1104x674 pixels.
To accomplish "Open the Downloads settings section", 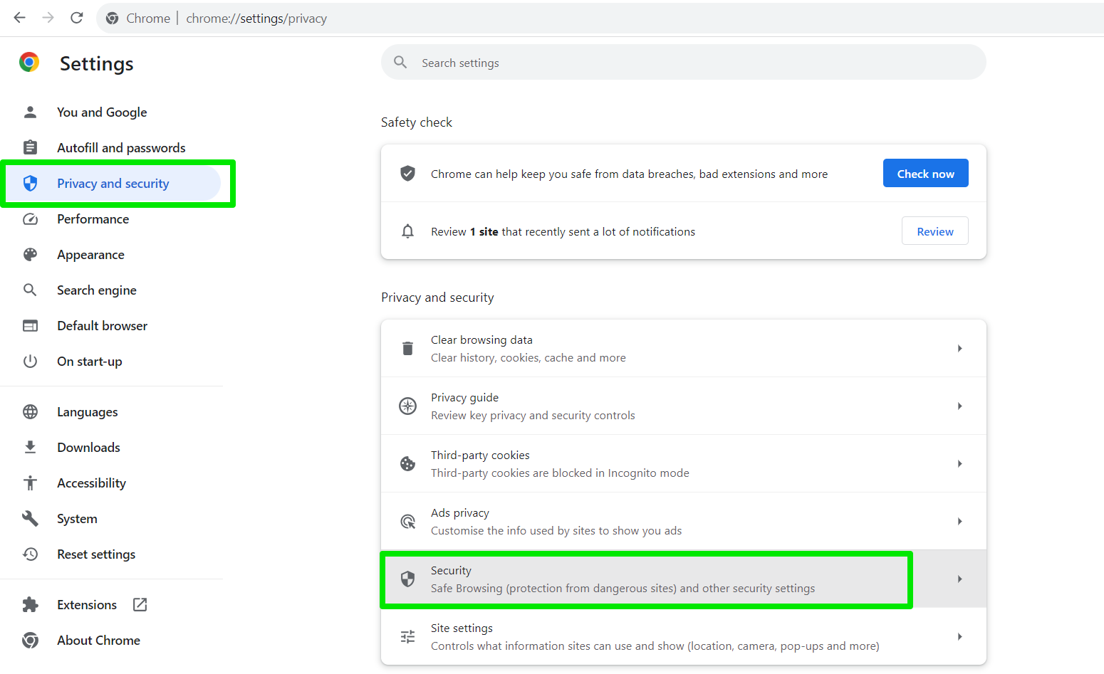I will (88, 448).
